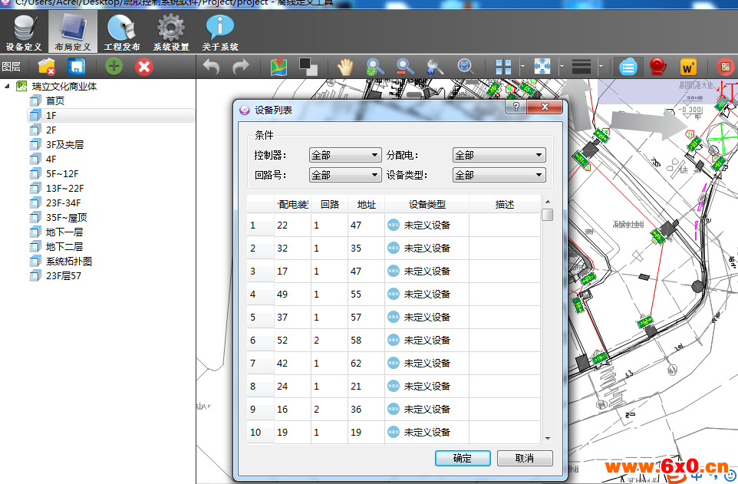Open 系统设置 system settings
Screen dimensions: 738x484
coord(171,32)
